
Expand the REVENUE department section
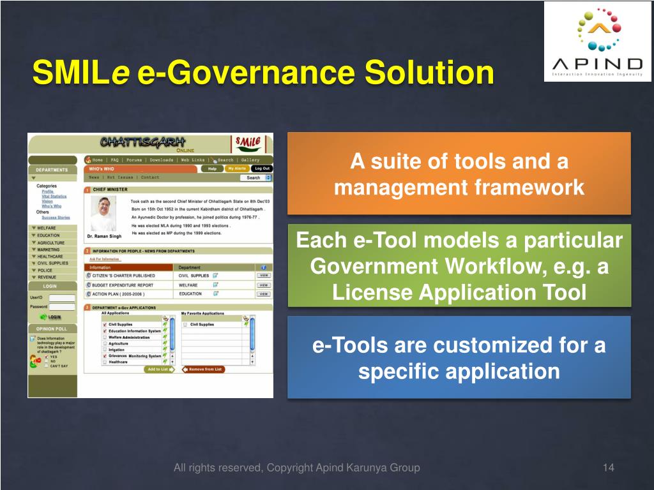coord(53,277)
